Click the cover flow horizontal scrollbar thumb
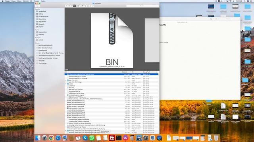This screenshot has width=254, height=142. pos(67,70)
